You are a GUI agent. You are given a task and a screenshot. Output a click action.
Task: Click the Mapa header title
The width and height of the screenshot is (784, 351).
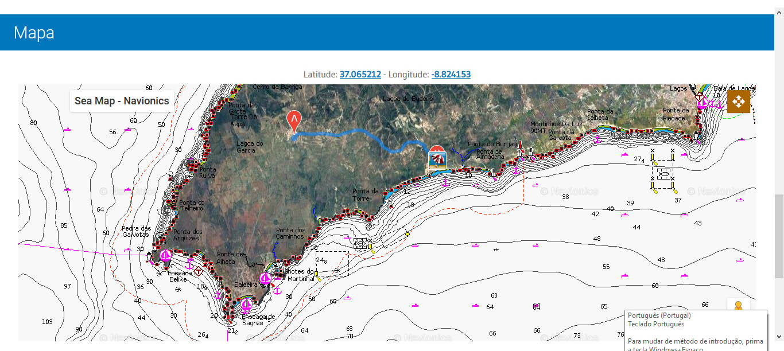tap(34, 32)
